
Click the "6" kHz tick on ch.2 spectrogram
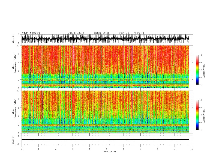(x=19, y=108)
